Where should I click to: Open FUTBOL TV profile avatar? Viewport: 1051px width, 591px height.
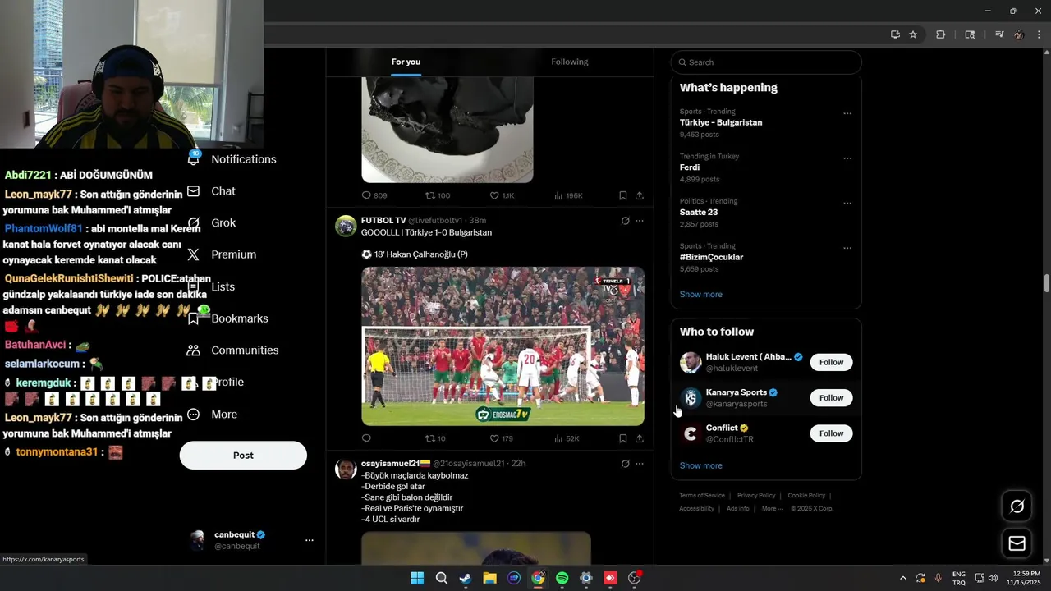[x=346, y=226]
